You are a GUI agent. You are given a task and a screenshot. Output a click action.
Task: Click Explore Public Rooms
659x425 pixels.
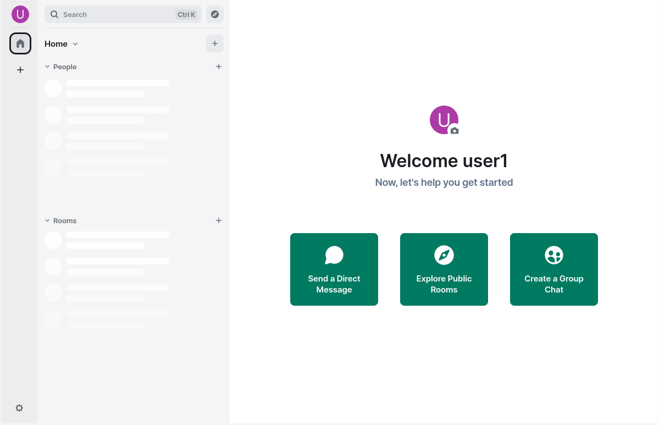click(x=444, y=269)
